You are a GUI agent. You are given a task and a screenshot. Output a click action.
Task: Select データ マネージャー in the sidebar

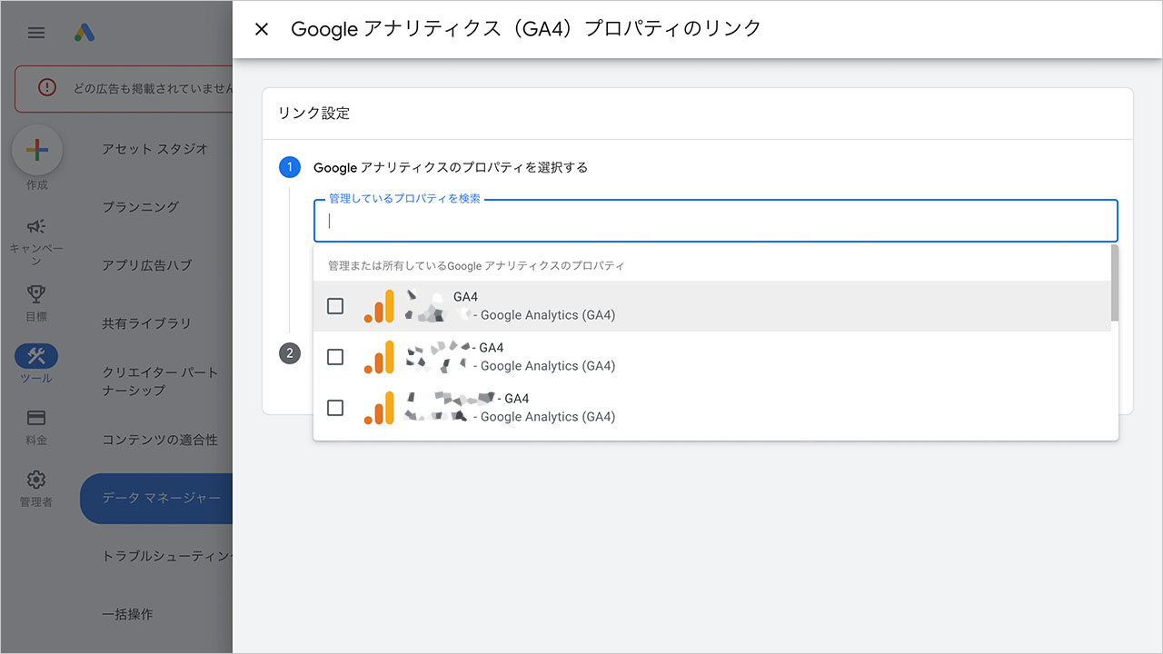164,498
